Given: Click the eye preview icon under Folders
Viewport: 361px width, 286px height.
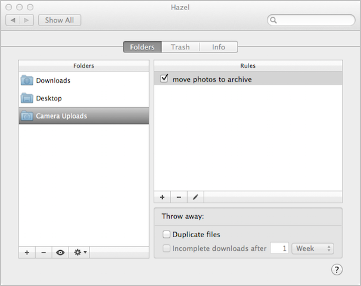Looking at the screenshot, I should (x=60, y=253).
